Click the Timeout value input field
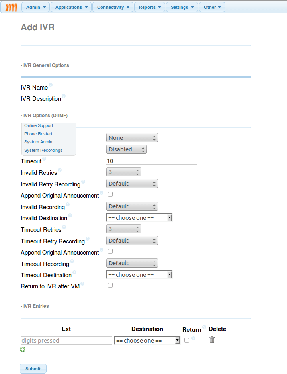 (x=151, y=161)
